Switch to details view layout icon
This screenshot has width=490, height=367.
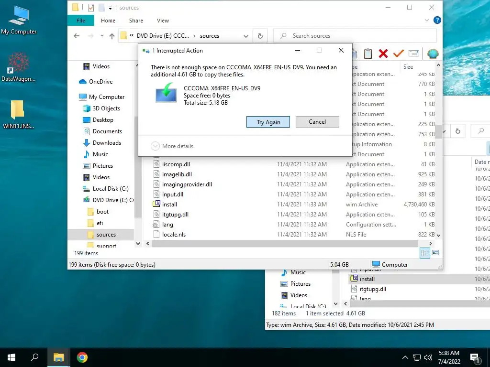[425, 253]
